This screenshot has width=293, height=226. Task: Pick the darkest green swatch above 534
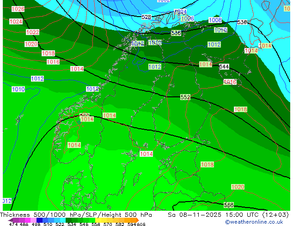pos(68,220)
